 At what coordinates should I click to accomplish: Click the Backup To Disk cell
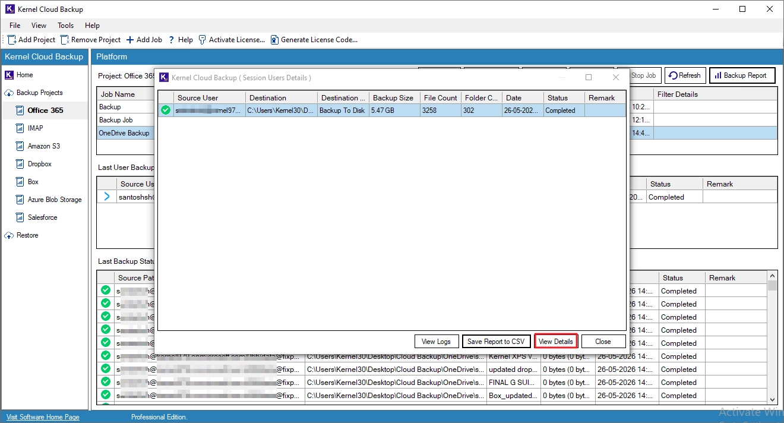[343, 111]
